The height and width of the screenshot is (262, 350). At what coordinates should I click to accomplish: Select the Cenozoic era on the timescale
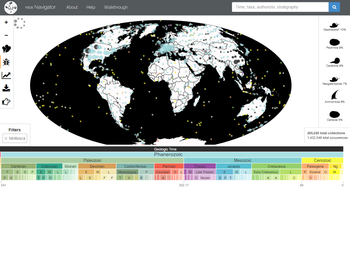322,160
